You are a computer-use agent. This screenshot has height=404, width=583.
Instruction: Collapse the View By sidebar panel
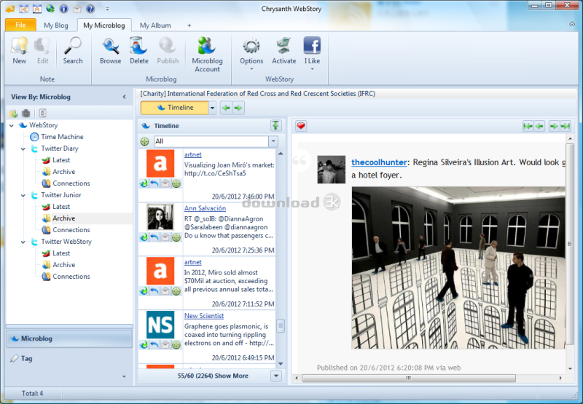[x=124, y=97]
